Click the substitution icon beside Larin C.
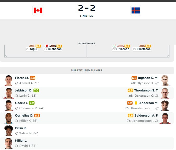Image resolution: width=176 pixels, height=150 pixels. pyautogui.click(x=17, y=96)
